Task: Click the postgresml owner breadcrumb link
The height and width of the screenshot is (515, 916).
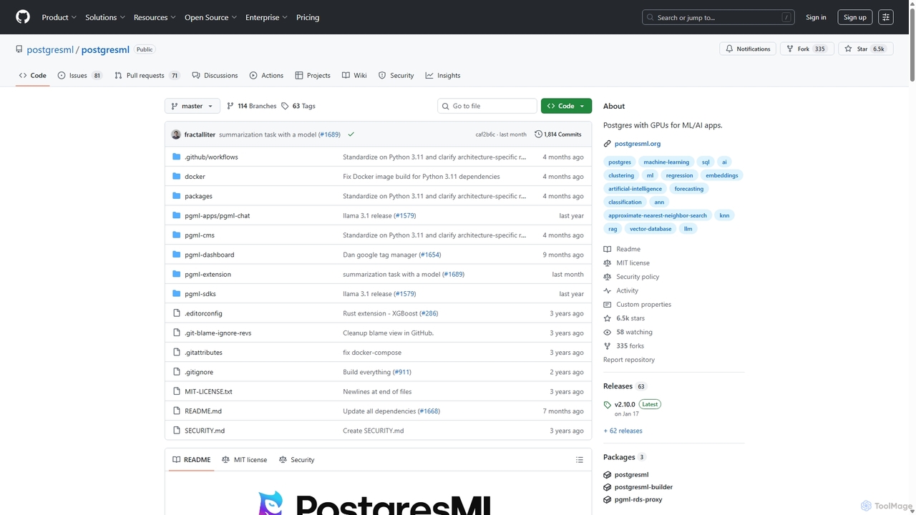Action: coord(50,49)
